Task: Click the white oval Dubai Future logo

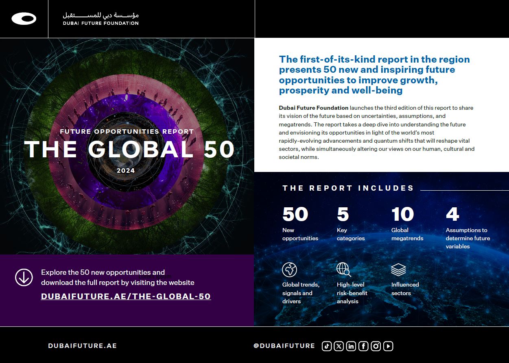Action: pos(24,19)
